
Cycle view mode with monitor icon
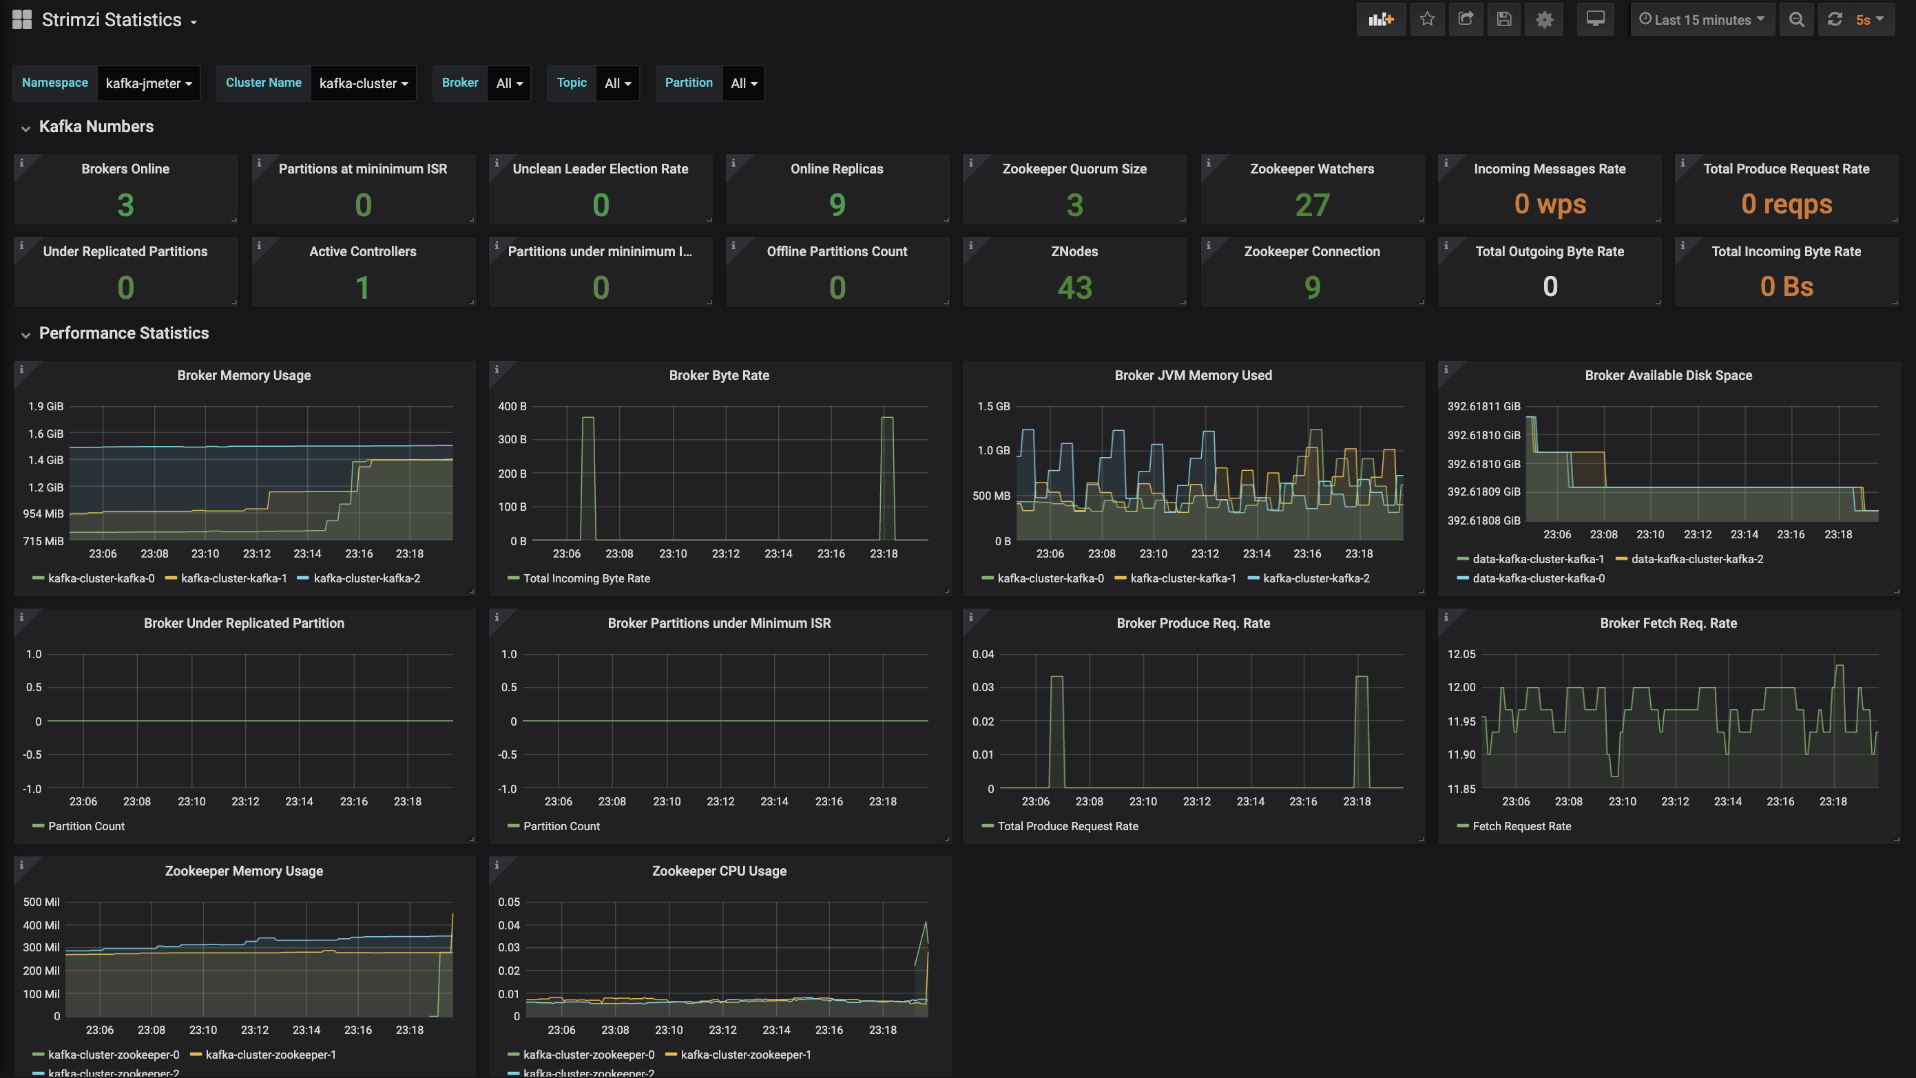tap(1594, 19)
